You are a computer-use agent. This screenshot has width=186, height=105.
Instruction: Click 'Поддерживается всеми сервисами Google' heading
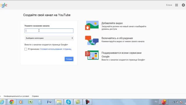coord(121,55)
